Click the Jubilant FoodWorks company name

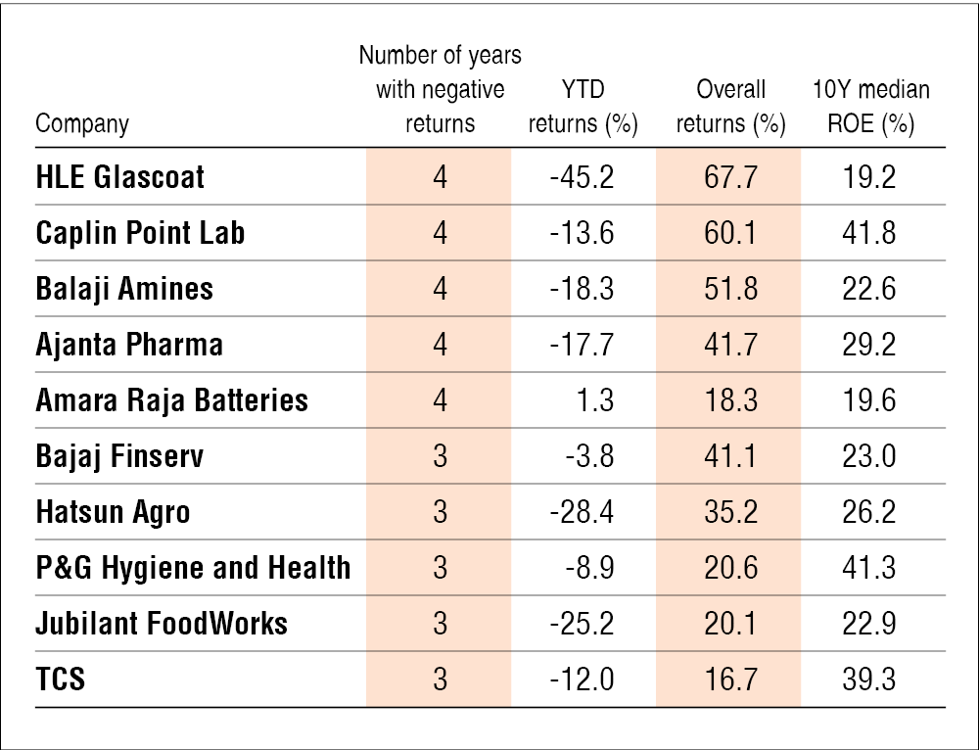click(162, 623)
